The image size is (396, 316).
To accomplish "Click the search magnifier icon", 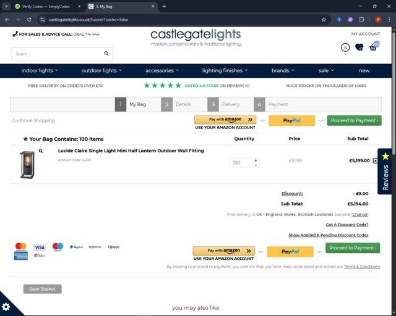I will [x=106, y=54].
